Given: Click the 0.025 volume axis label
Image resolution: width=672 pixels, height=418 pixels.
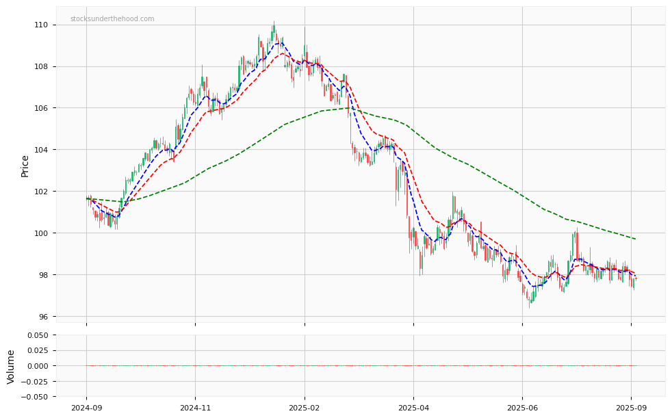Looking at the screenshot, I should click(x=38, y=350).
